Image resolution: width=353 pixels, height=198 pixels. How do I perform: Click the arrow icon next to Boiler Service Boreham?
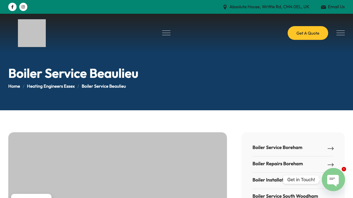[330, 148]
